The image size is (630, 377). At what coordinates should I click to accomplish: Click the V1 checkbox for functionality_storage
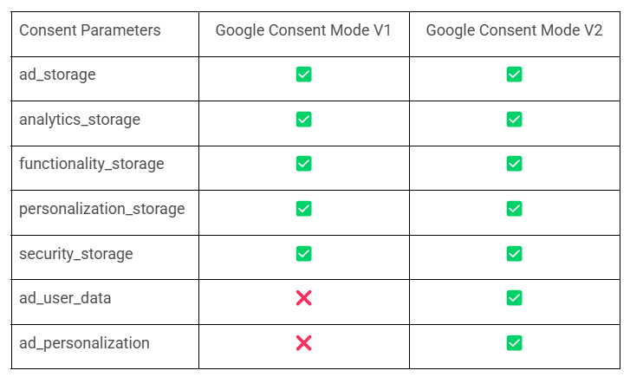303,164
